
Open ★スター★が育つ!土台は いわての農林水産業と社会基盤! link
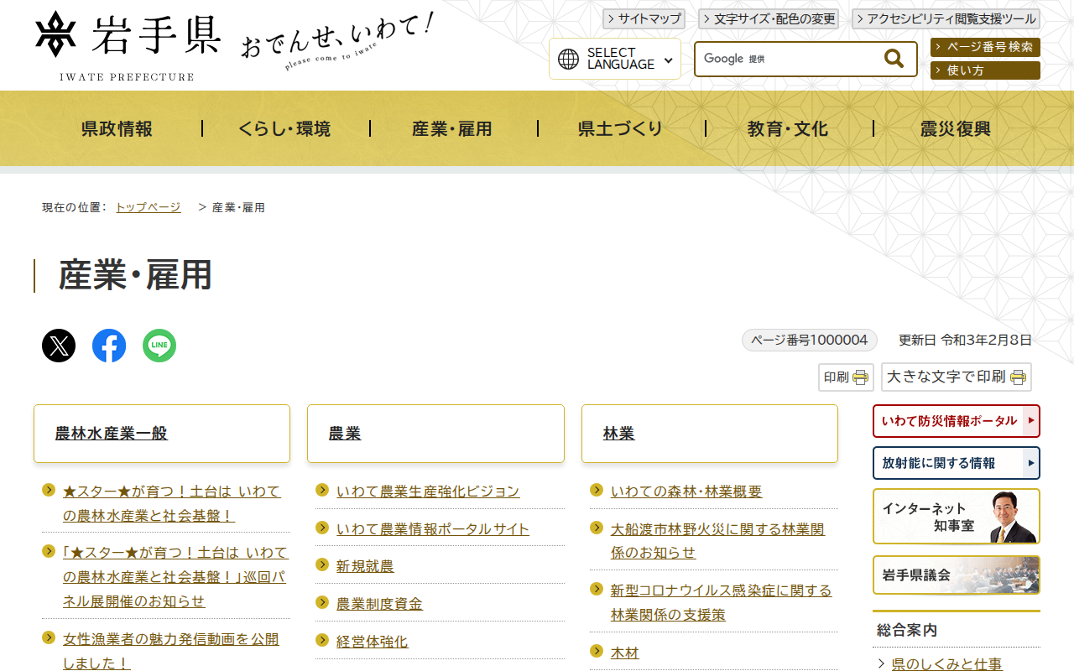point(172,503)
